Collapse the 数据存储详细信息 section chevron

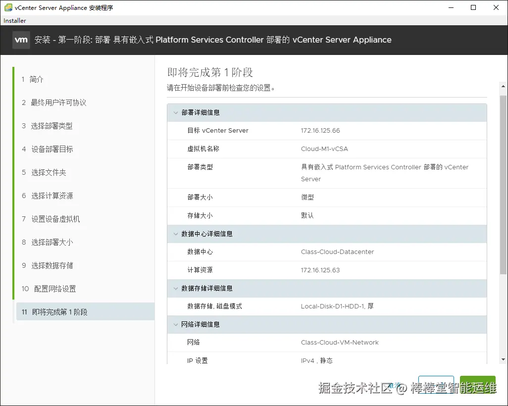(x=176, y=288)
